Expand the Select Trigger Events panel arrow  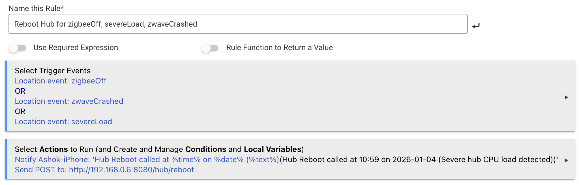[566, 97]
